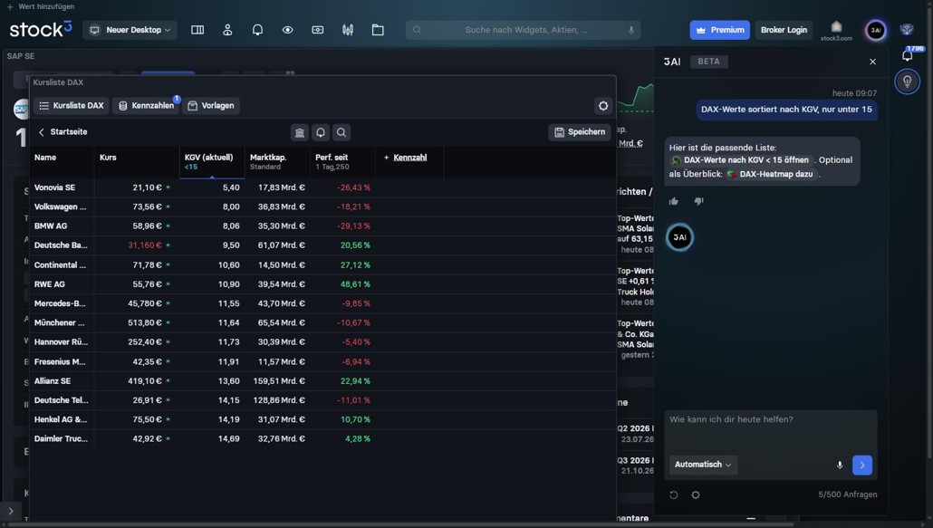The image size is (933, 528).
Task: Select the Daimler Truc... row
Action: [x=322, y=439]
